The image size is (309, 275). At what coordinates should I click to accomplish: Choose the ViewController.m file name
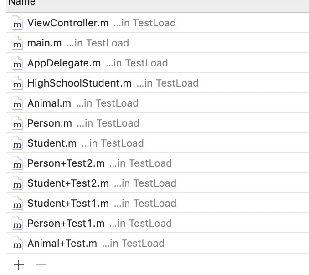point(68,23)
